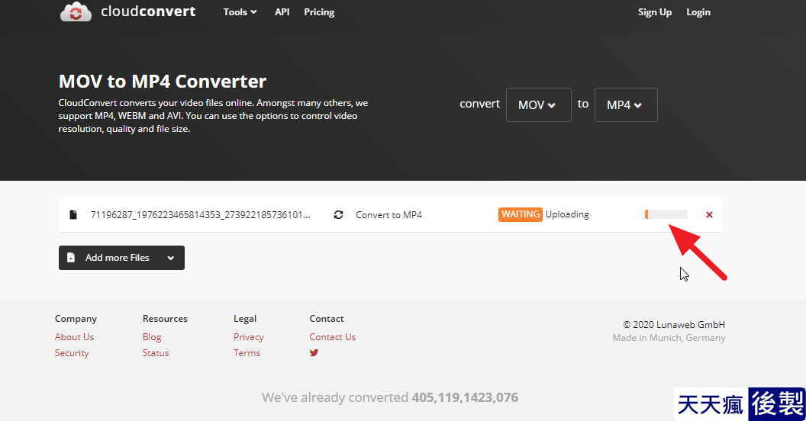Screen dimensions: 806x421
Task: Open the MP4 target format dropdown
Action: coord(626,104)
